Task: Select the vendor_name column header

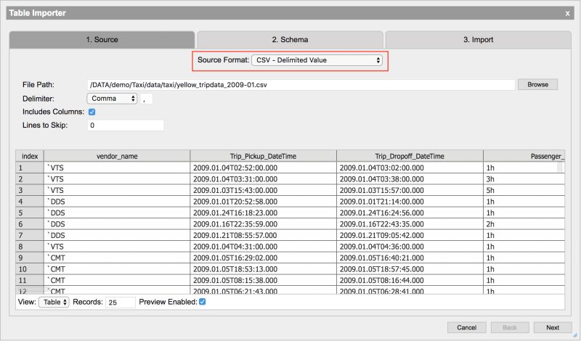Action: tap(117, 156)
